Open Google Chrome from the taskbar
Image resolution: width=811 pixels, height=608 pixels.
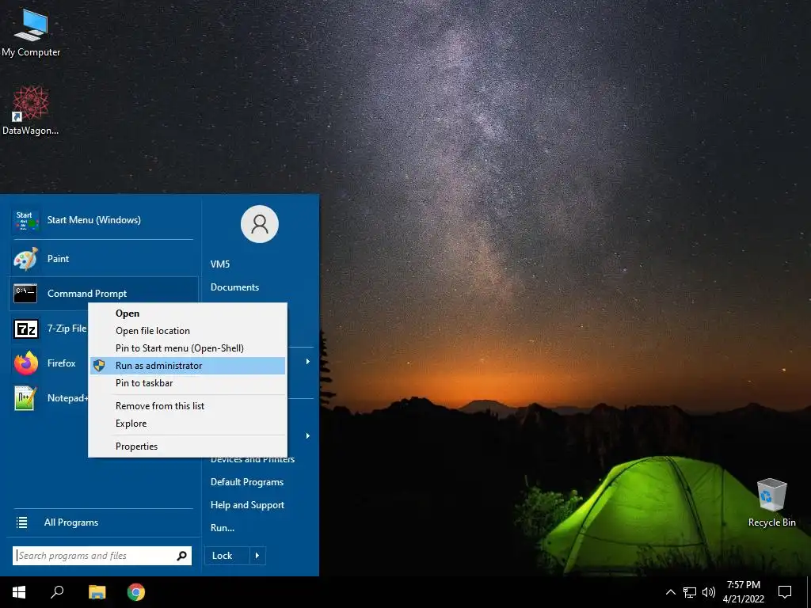[x=136, y=592]
